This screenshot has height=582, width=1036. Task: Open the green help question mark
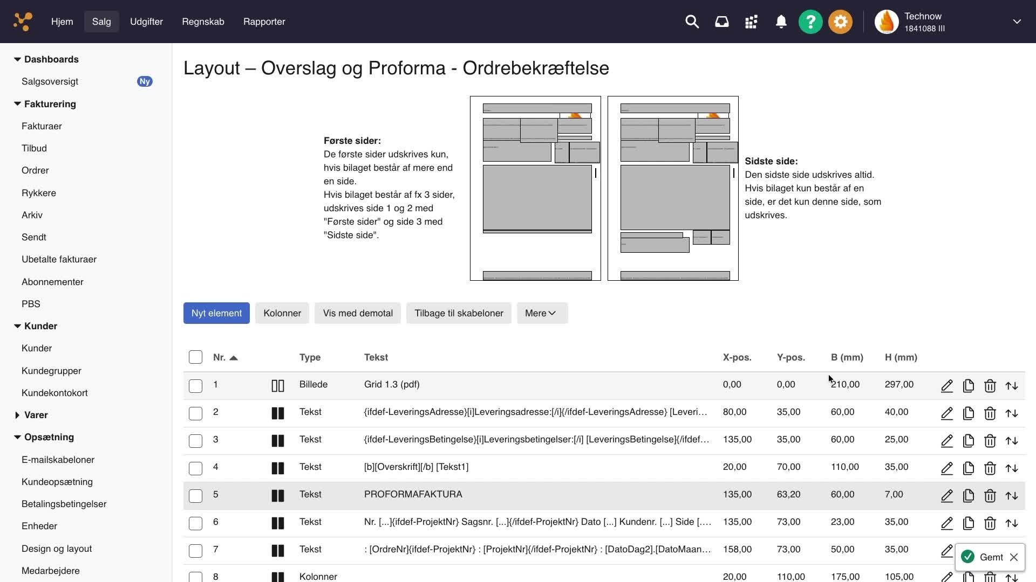point(810,22)
